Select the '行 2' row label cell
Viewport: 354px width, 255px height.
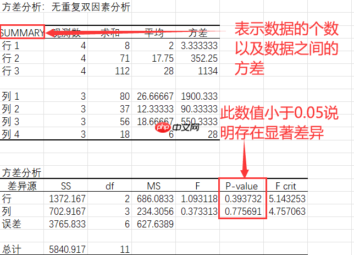[10, 58]
